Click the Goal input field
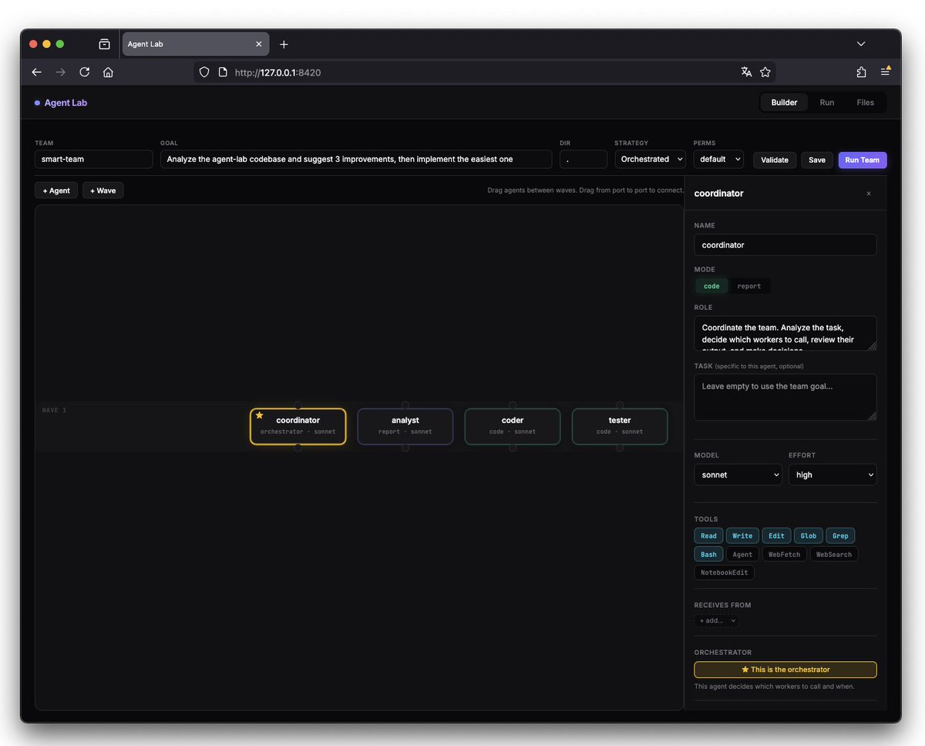Viewport: 925px width, 746px height. (356, 159)
